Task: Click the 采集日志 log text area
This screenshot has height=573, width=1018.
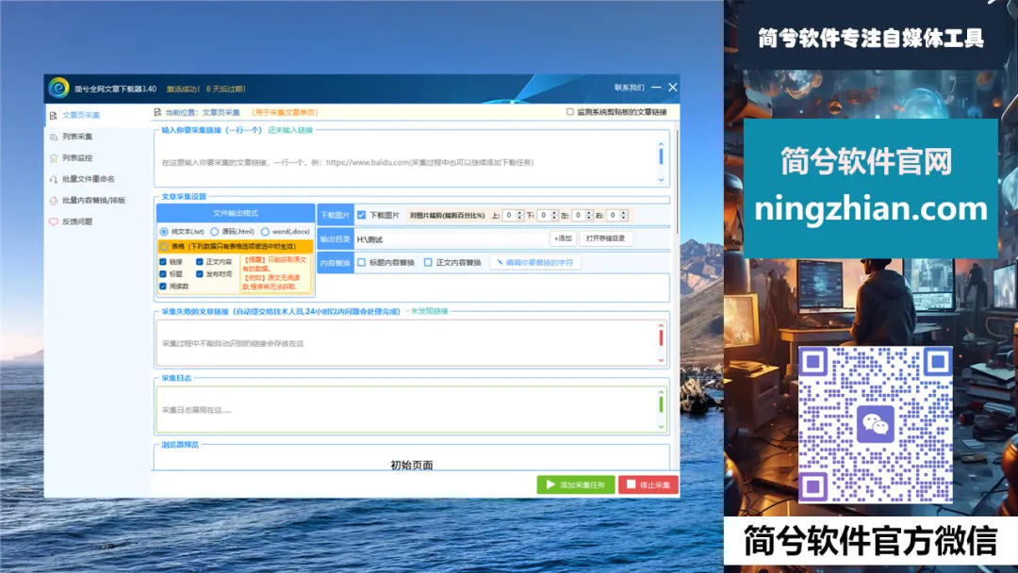Action: point(406,409)
